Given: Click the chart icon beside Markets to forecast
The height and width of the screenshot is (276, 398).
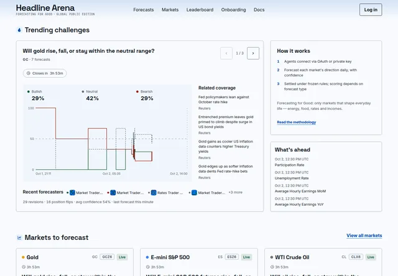Looking at the screenshot, I should 19,237.
